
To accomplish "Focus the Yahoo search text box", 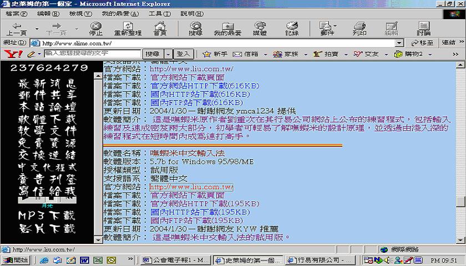I will (93, 54).
